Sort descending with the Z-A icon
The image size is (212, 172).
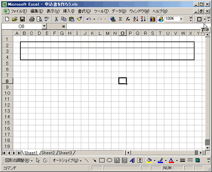click(x=143, y=19)
